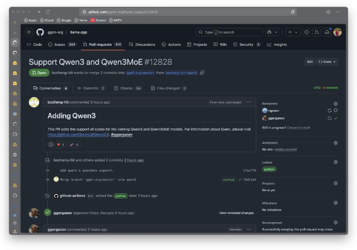Open the user profile avatar menu
Screen dimensions: 357x250
[337, 32]
